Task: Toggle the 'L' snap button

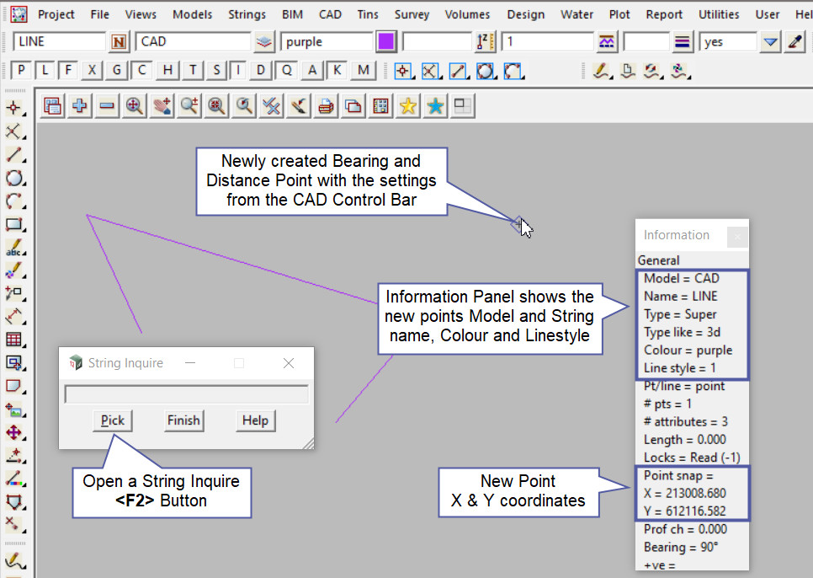Action: pyautogui.click(x=45, y=70)
